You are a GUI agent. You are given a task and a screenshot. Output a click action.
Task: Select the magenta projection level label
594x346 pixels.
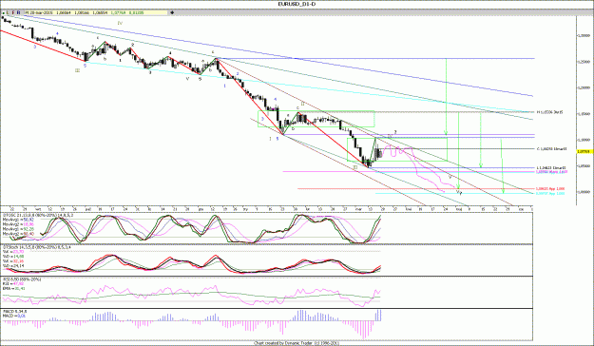[x=551, y=172]
